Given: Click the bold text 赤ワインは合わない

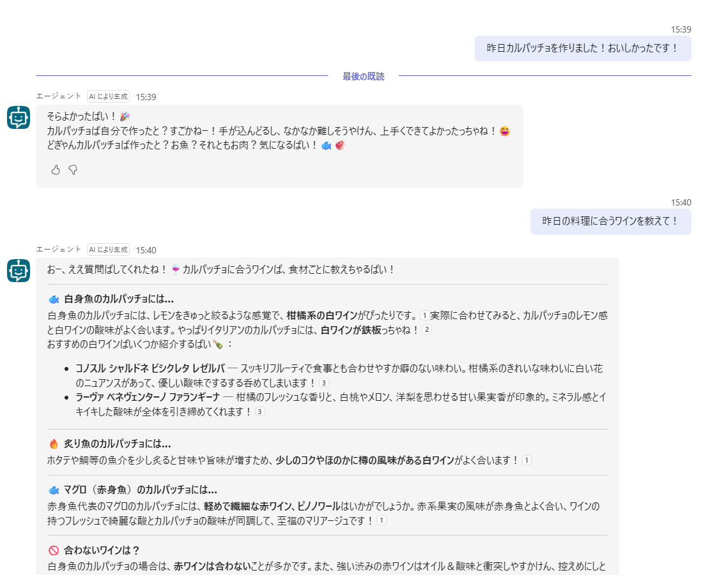Looking at the screenshot, I should click(212, 567).
